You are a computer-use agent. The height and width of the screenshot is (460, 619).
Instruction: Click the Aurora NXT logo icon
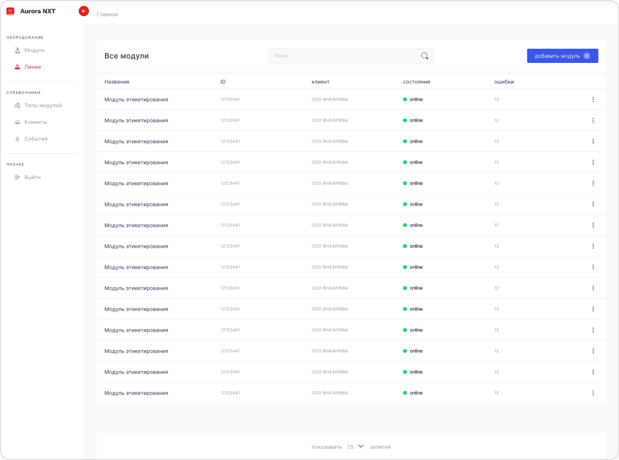pyautogui.click(x=10, y=11)
